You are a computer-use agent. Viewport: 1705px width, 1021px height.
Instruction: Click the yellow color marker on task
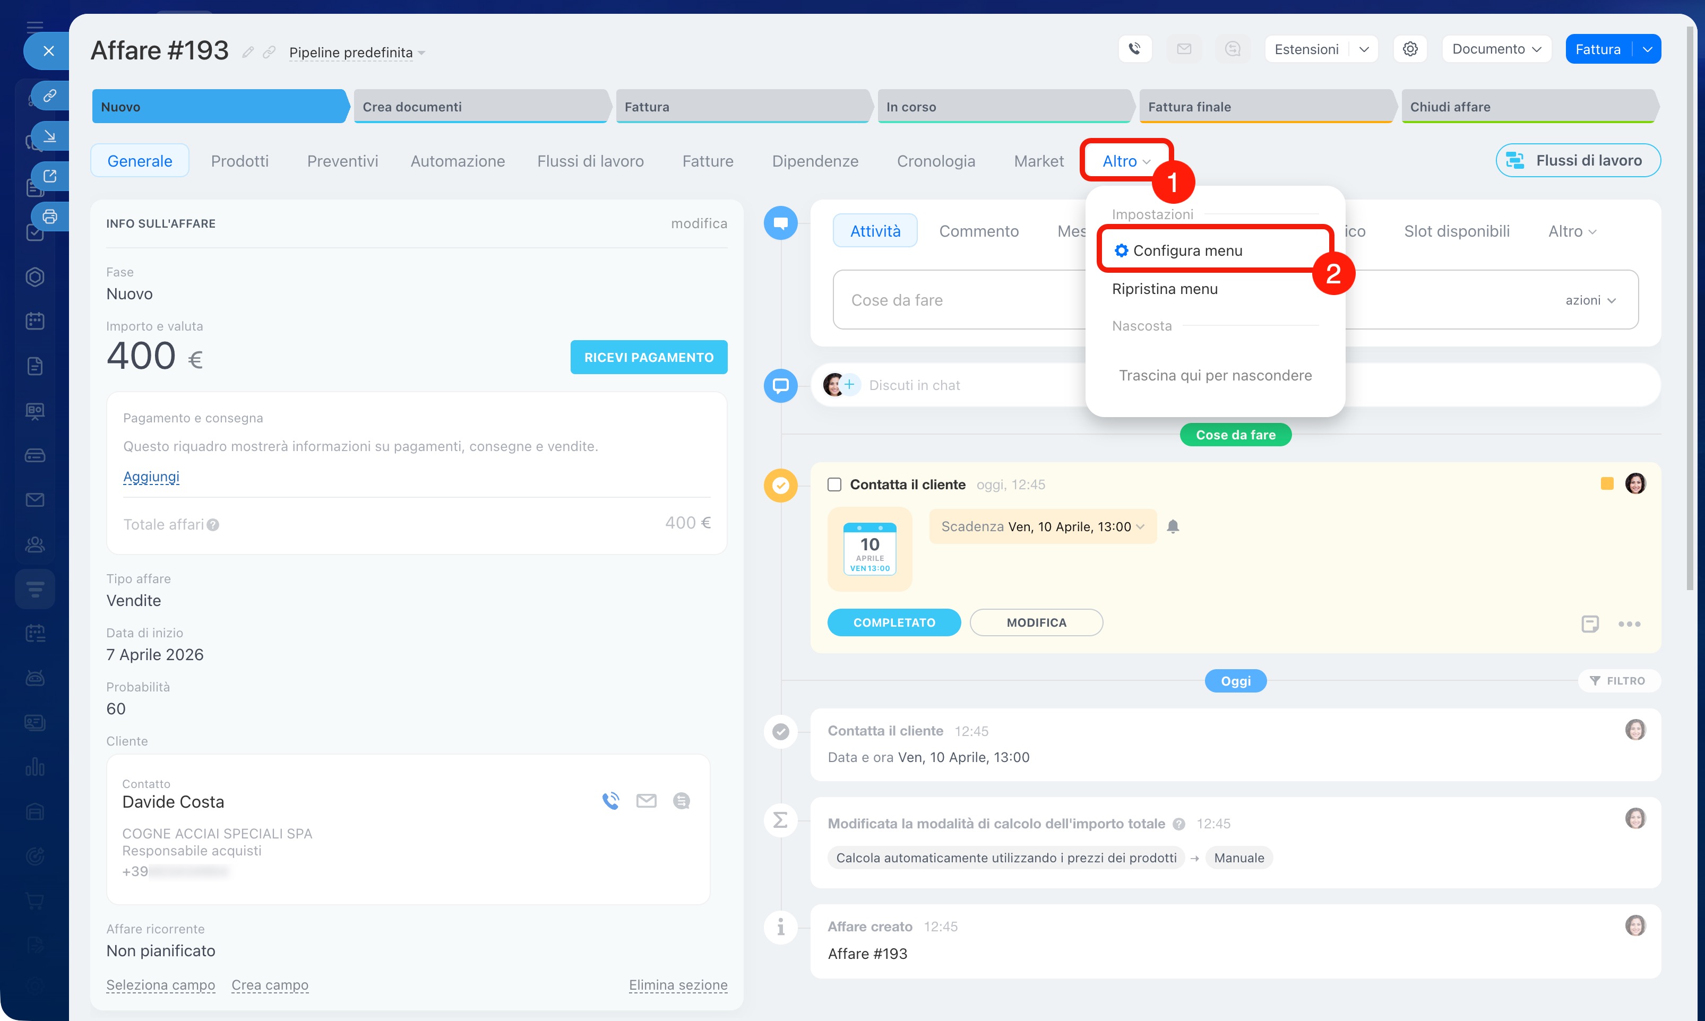[x=1607, y=483]
